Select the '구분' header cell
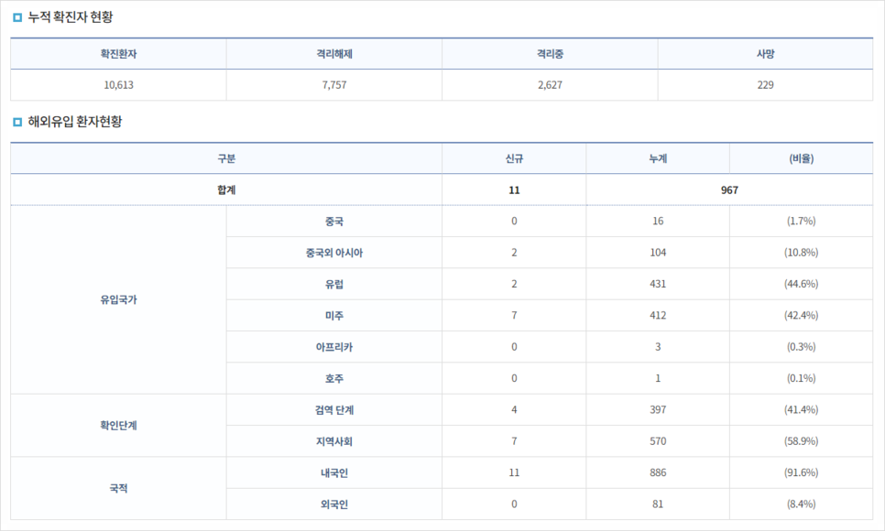This screenshot has height=531, width=885. [x=226, y=158]
